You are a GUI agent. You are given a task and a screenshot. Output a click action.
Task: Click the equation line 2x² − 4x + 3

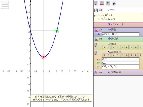[108, 19]
